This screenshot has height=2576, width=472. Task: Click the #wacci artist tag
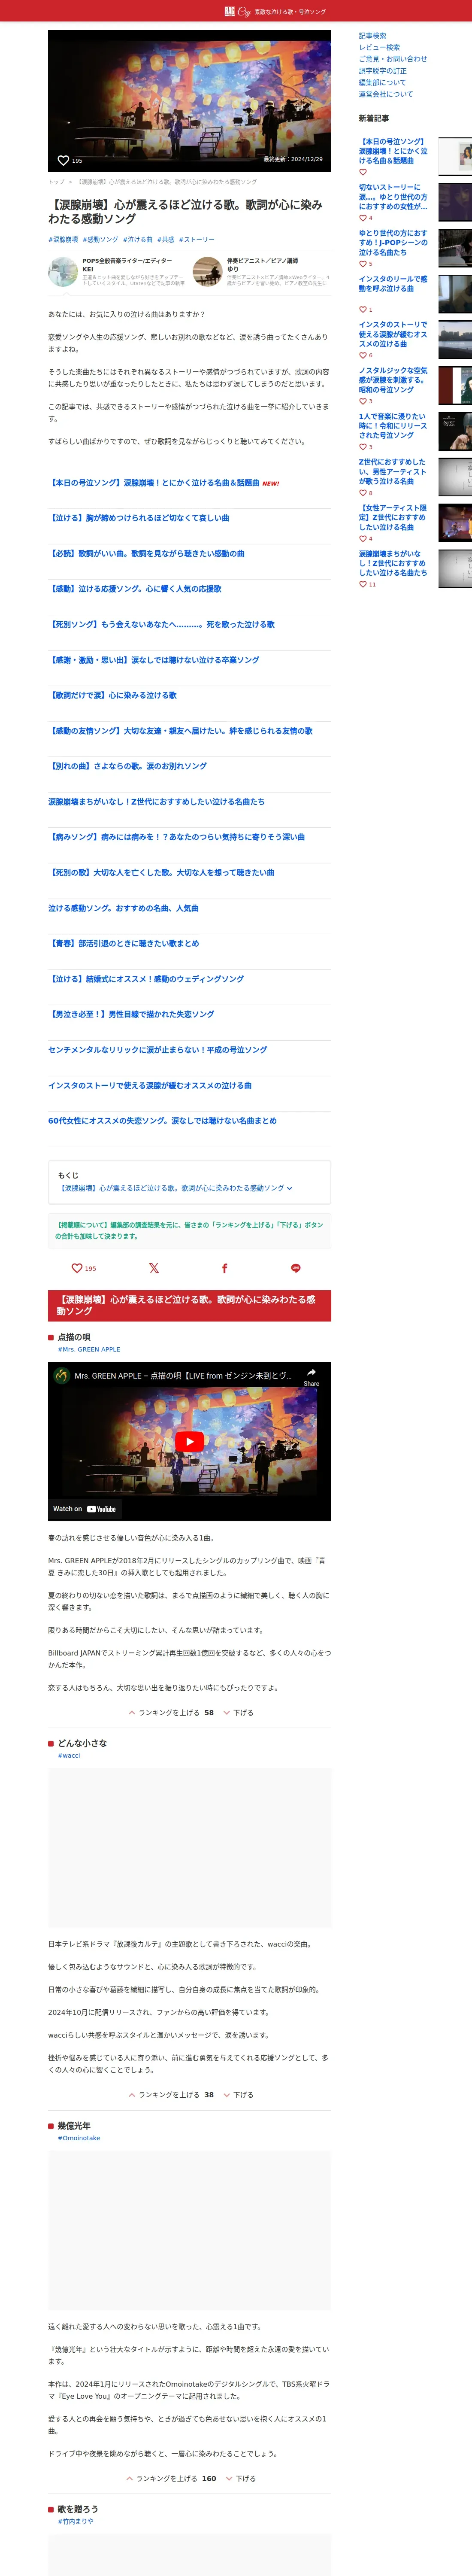click(x=69, y=1756)
